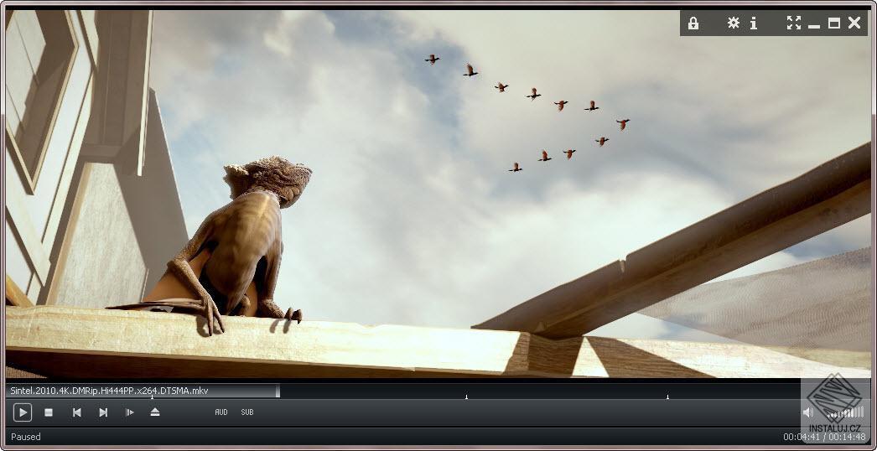Show media info with the 'i' icon
Image resolution: width=877 pixels, height=451 pixels.
pyautogui.click(x=754, y=23)
